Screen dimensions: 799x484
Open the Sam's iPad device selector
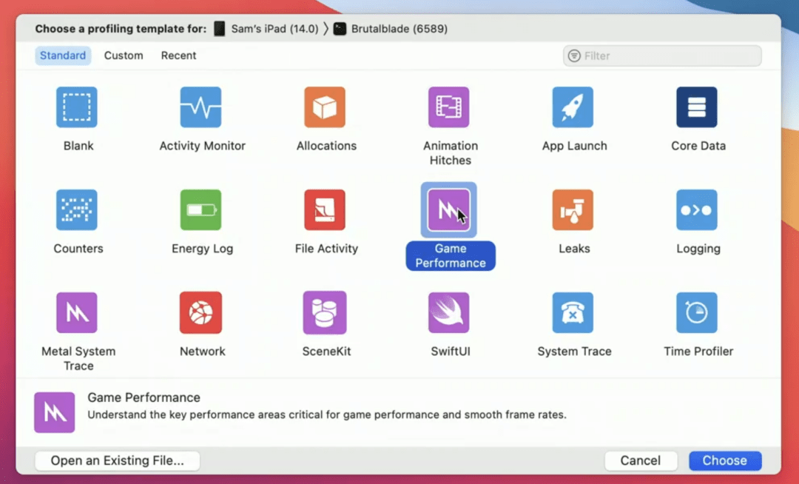266,29
